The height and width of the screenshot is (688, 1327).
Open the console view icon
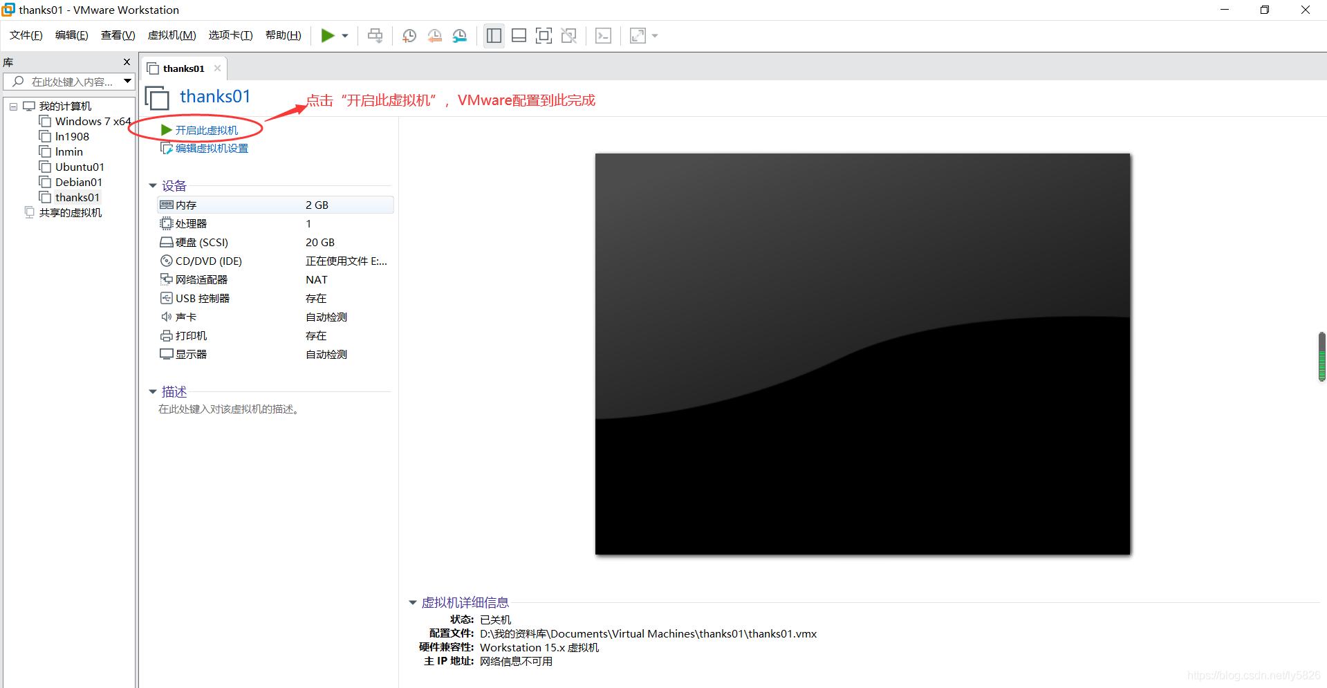tap(603, 36)
